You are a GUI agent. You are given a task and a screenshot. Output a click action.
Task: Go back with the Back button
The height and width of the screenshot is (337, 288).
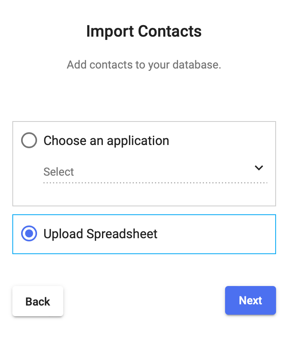[38, 302]
